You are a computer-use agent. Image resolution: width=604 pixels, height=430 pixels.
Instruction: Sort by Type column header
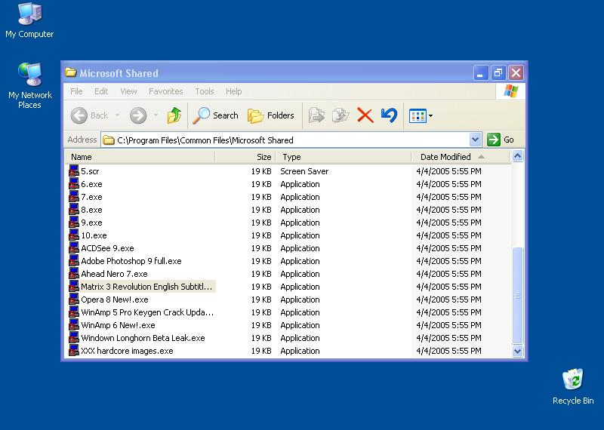pos(344,157)
